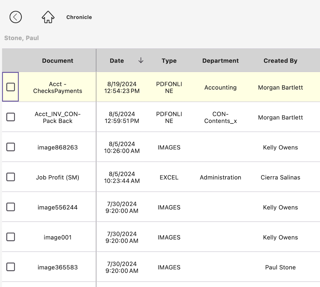Click the Stone, Paul name label
Viewport: 320px width, 287px height.
pyautogui.click(x=21, y=38)
